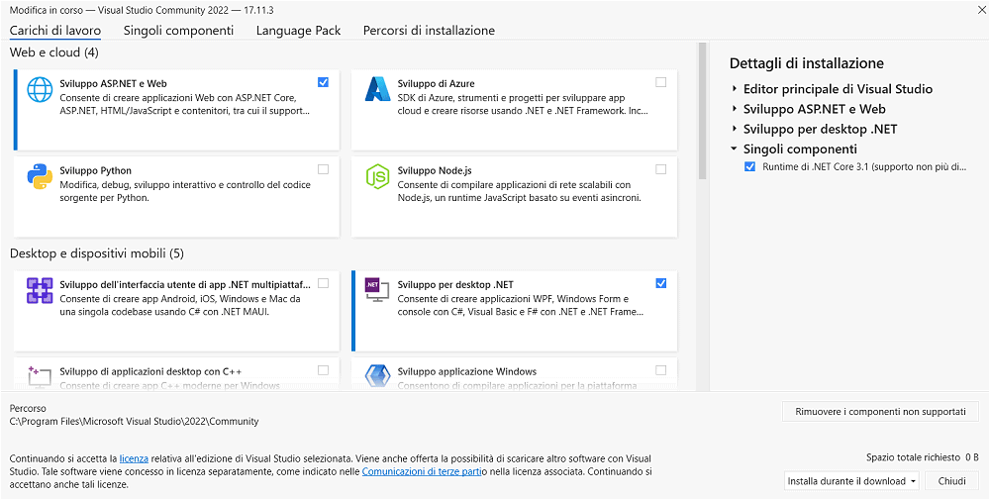Switch to the Carichi di lavoro tab
Viewport: 990px width, 500px height.
pos(54,31)
